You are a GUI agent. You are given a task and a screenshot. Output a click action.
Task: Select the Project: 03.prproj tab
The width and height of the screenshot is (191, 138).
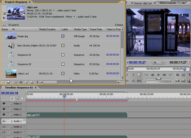click(16, 2)
